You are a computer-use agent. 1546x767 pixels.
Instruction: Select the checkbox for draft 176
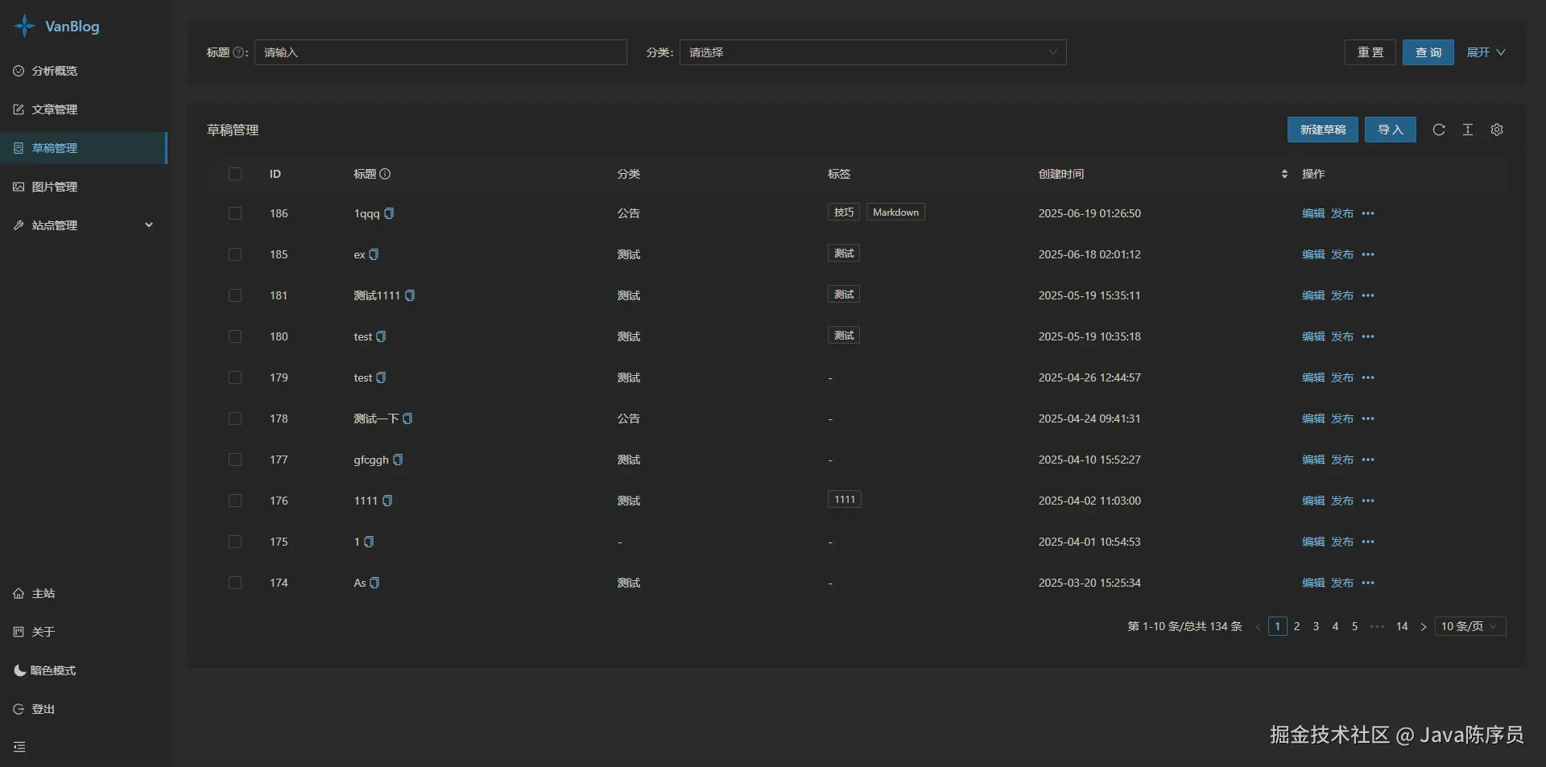(x=235, y=501)
